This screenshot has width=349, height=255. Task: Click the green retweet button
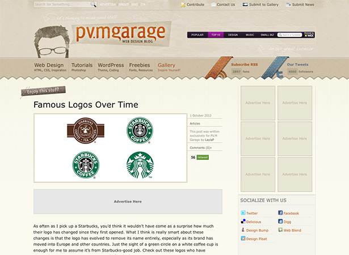tap(203, 158)
